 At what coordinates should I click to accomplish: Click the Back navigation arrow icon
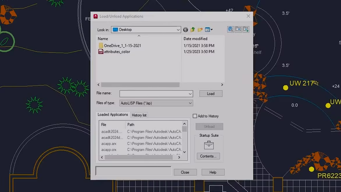pyautogui.click(x=185, y=30)
